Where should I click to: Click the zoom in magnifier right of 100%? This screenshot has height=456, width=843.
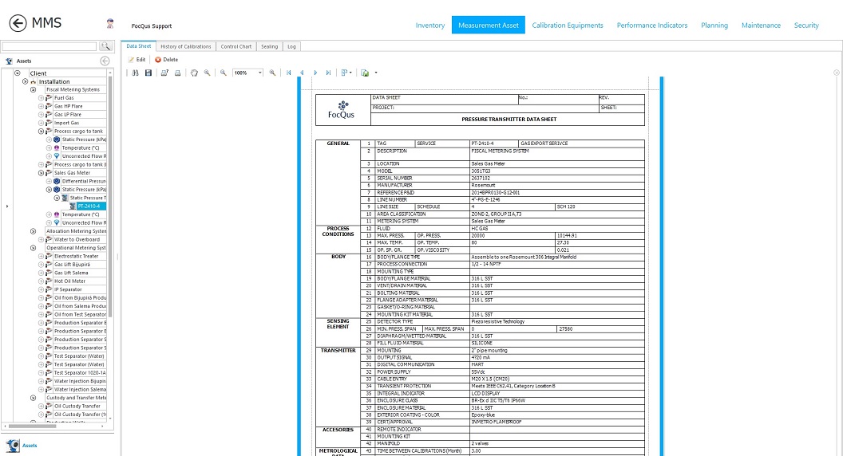coord(272,73)
